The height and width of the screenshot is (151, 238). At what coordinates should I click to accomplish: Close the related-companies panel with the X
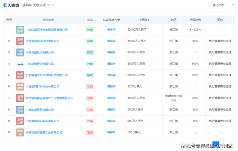click(233, 5)
